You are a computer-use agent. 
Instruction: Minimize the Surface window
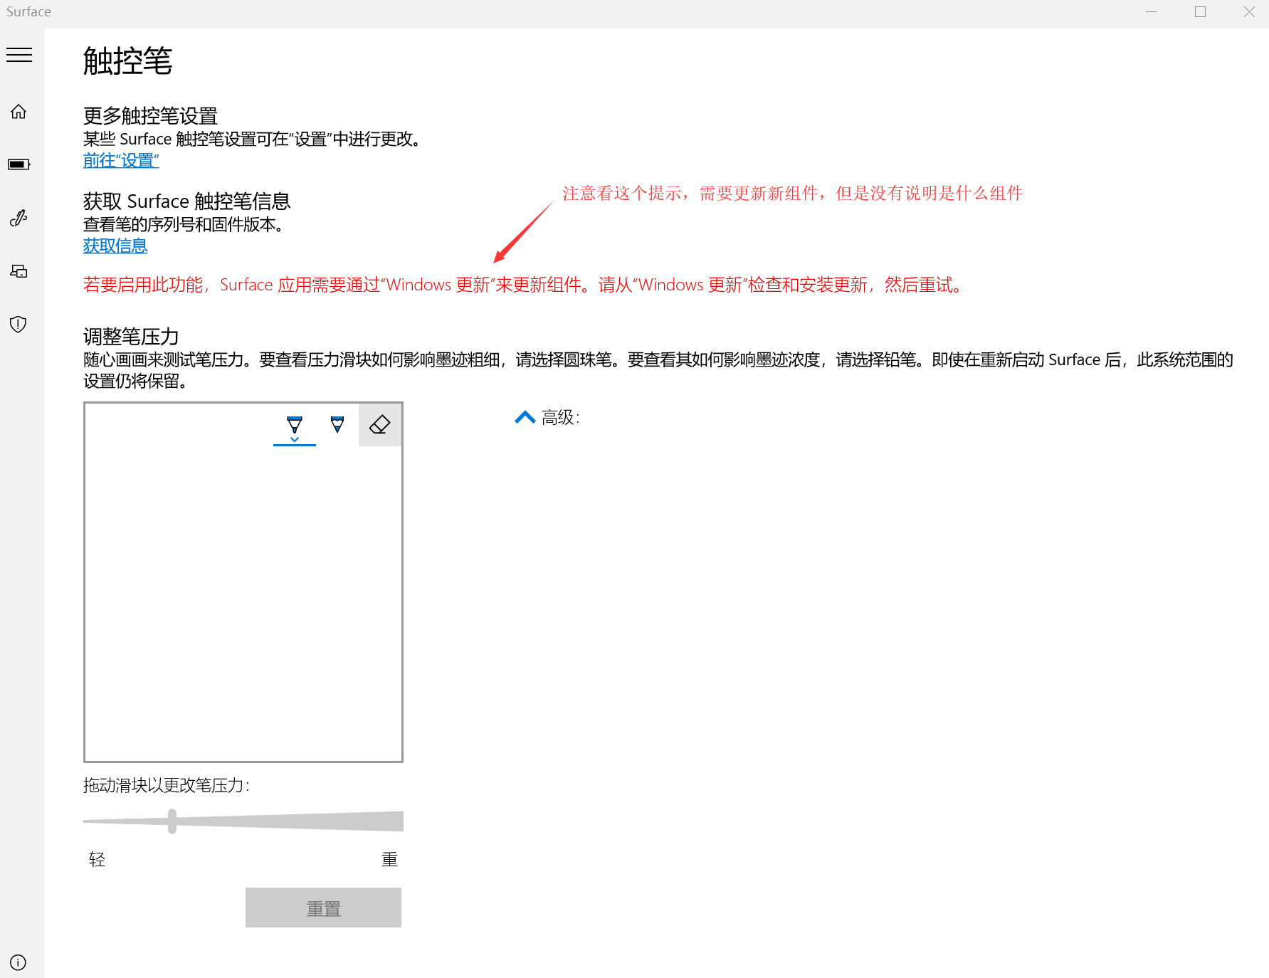click(1151, 12)
